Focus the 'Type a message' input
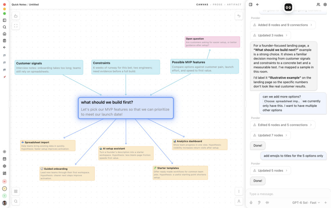Image resolution: width=331 pixels, height=208 pixels. (x=288, y=194)
